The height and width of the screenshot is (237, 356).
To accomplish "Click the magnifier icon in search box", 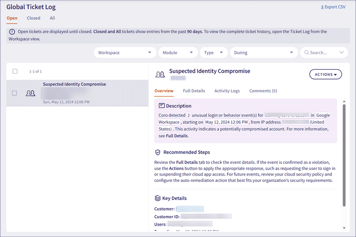I will pyautogui.click(x=306, y=53).
